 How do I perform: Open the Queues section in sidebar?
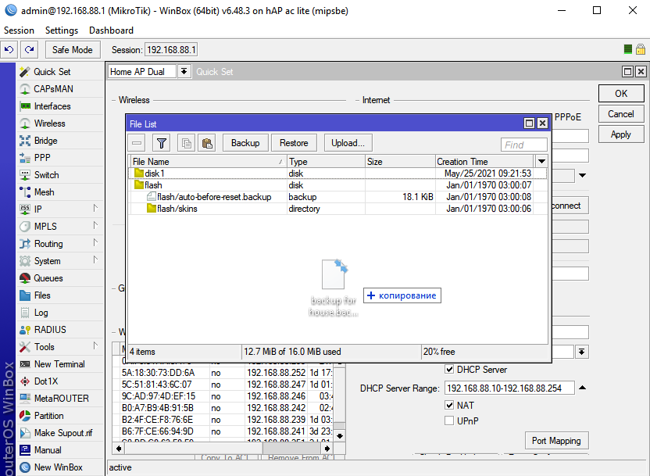[x=48, y=278]
